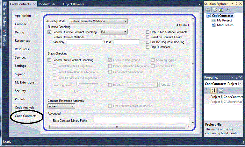Screen dimensions: 245x147
Task: Click the Custom Rewriter Assembly text field
Action: click(84, 42)
